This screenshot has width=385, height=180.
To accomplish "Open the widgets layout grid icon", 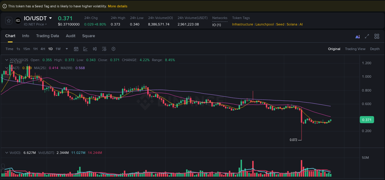I will (377, 36).
